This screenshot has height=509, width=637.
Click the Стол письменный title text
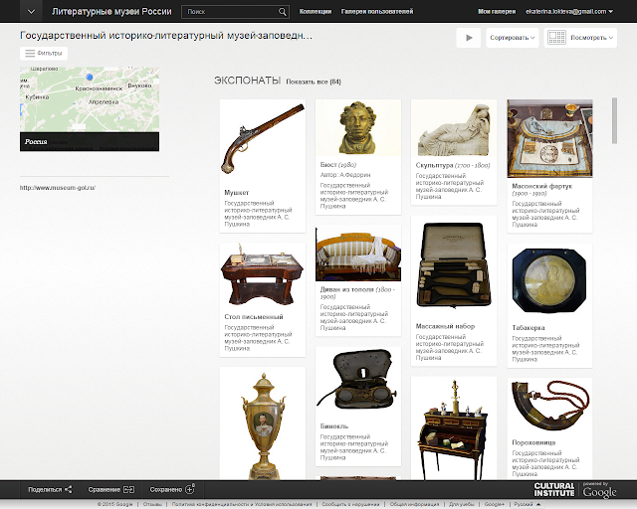tap(254, 316)
